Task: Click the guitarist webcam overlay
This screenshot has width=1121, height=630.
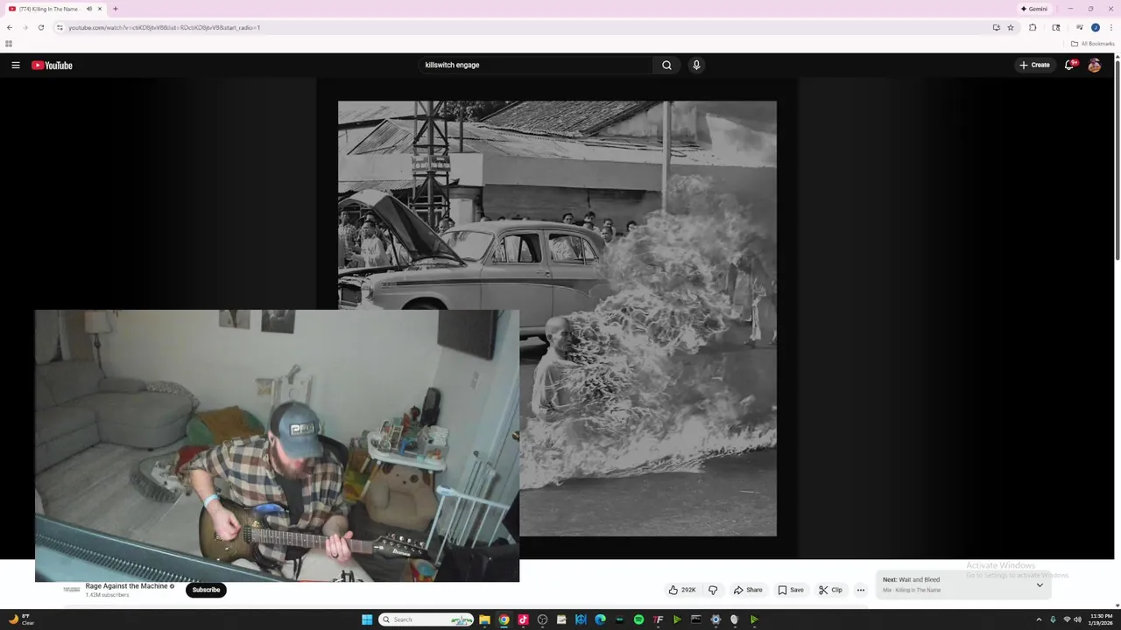Action: (277, 445)
